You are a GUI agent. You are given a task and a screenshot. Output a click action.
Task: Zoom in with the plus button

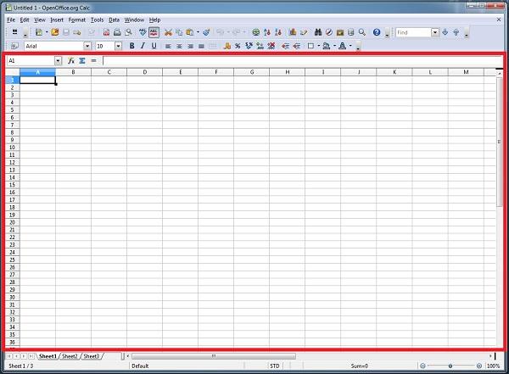[478, 366]
